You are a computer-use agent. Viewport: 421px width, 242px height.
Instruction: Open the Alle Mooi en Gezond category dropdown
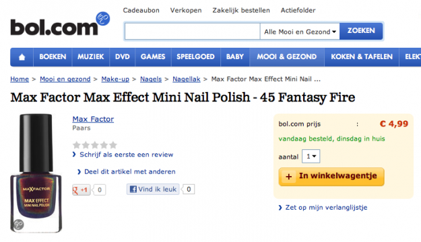point(300,32)
